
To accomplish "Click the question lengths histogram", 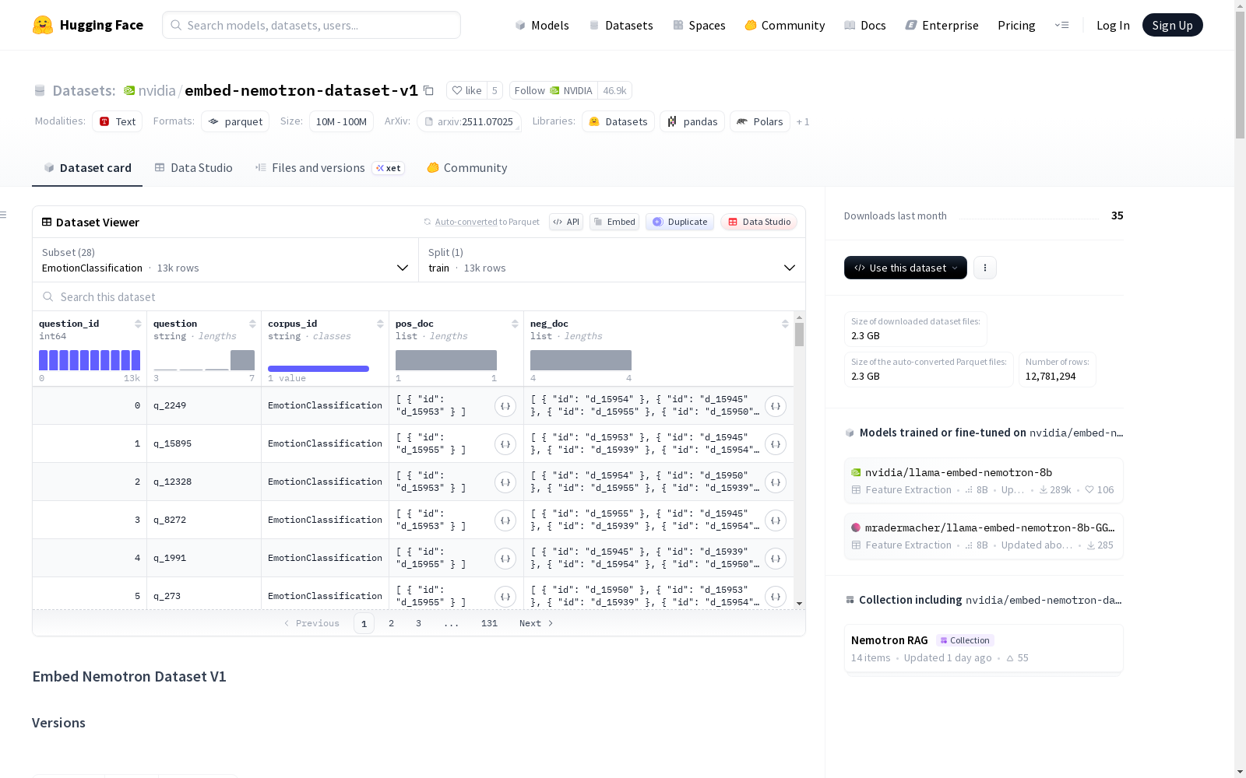I will pos(204,360).
